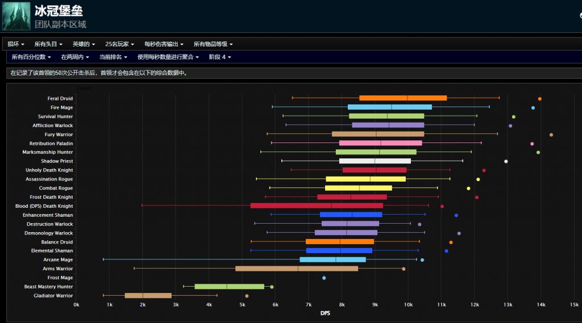Image resolution: width=582 pixels, height=323 pixels.
Task: Click the Feral Druid orange box bar
Action: [x=403, y=98]
